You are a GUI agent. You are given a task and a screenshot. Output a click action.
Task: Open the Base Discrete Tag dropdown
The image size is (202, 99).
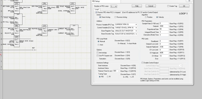[136, 34]
